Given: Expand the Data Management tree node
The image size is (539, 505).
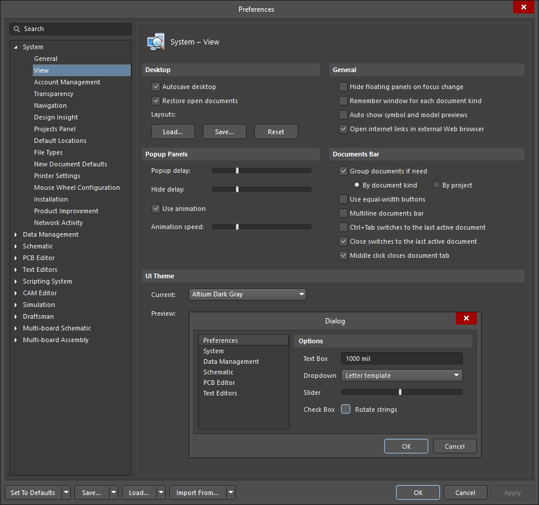Looking at the screenshot, I should click(x=16, y=234).
